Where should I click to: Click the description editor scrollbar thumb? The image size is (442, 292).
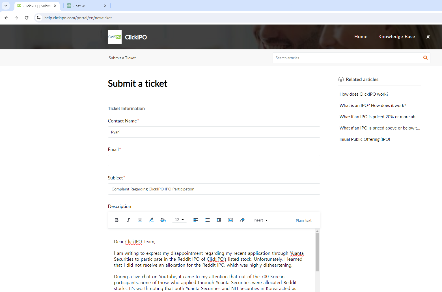[317, 252]
